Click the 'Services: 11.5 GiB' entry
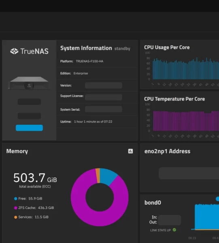 click(x=31, y=217)
